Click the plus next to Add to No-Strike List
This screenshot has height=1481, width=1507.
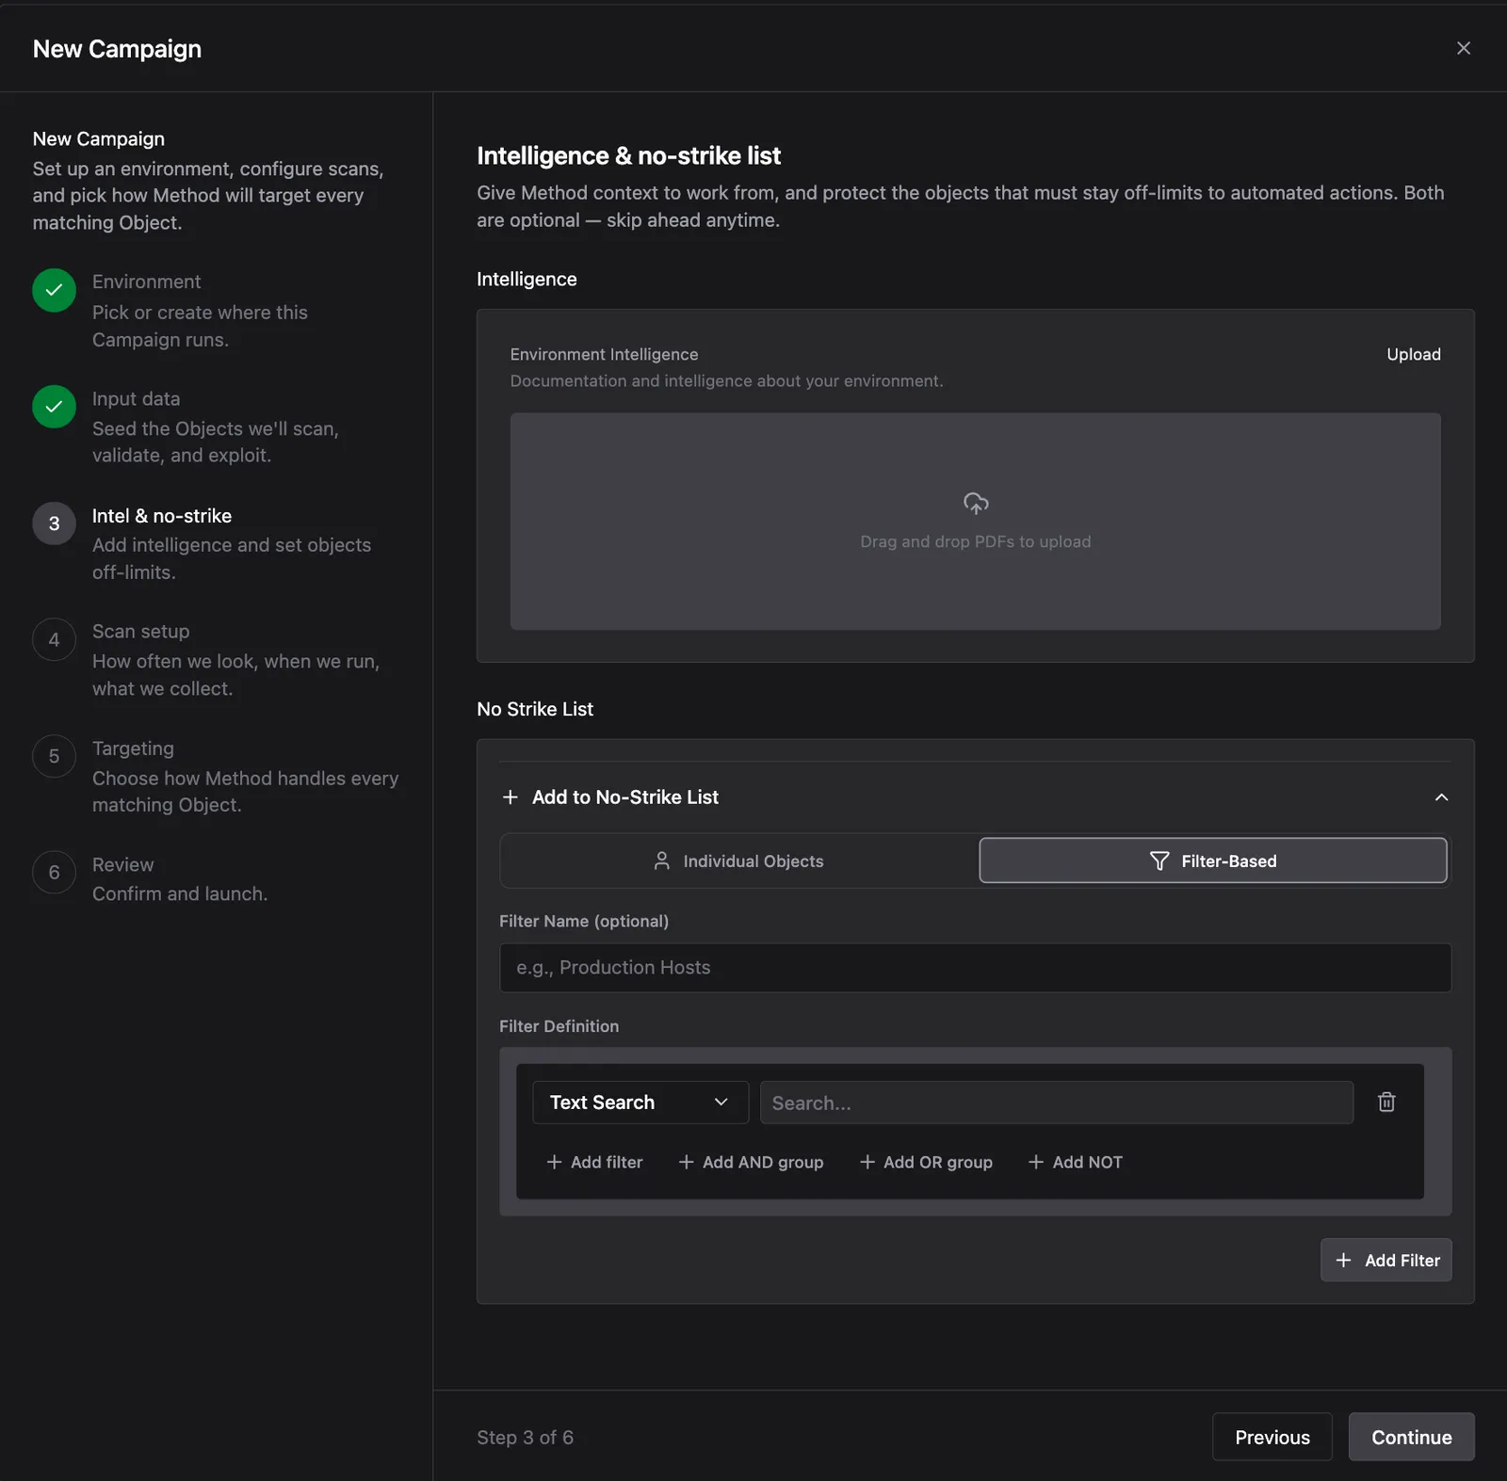[x=510, y=797]
